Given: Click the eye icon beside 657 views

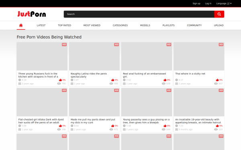Looking at the screenshot, I should 216,84.
